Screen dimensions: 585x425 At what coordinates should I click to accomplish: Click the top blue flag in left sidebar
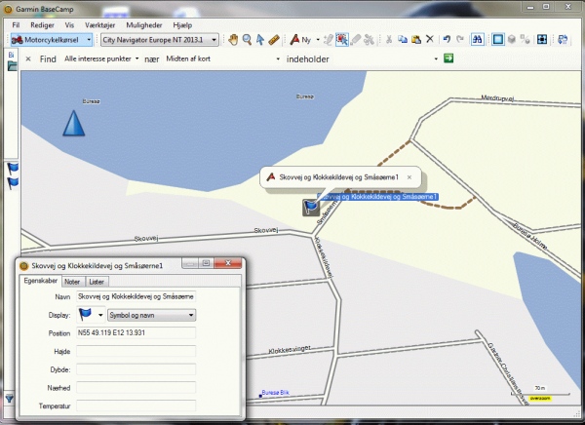click(13, 169)
